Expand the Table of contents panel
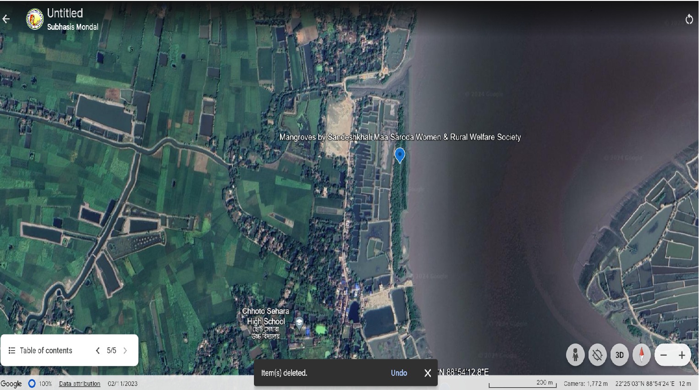Image resolution: width=699 pixels, height=390 pixels. [41, 351]
